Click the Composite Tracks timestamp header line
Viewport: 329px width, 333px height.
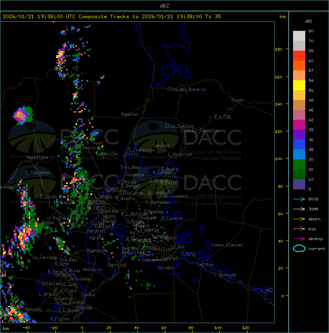pyautogui.click(x=112, y=17)
